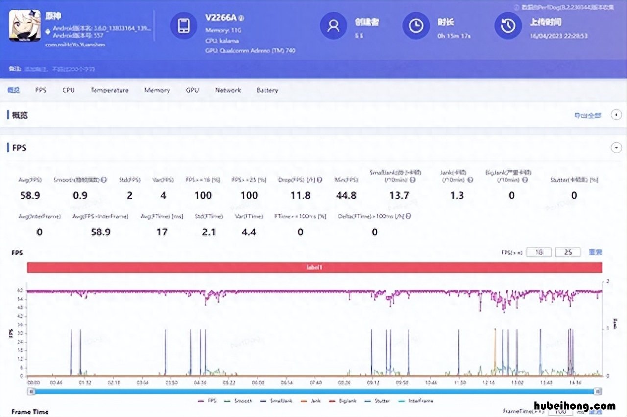This screenshot has width=627, height=417.
Task: Click help icon next to SmallJank metric
Action: pos(412,180)
